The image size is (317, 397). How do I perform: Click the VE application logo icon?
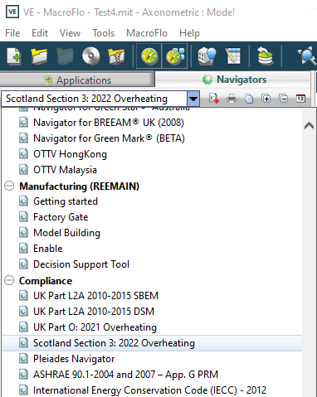pyautogui.click(x=12, y=12)
